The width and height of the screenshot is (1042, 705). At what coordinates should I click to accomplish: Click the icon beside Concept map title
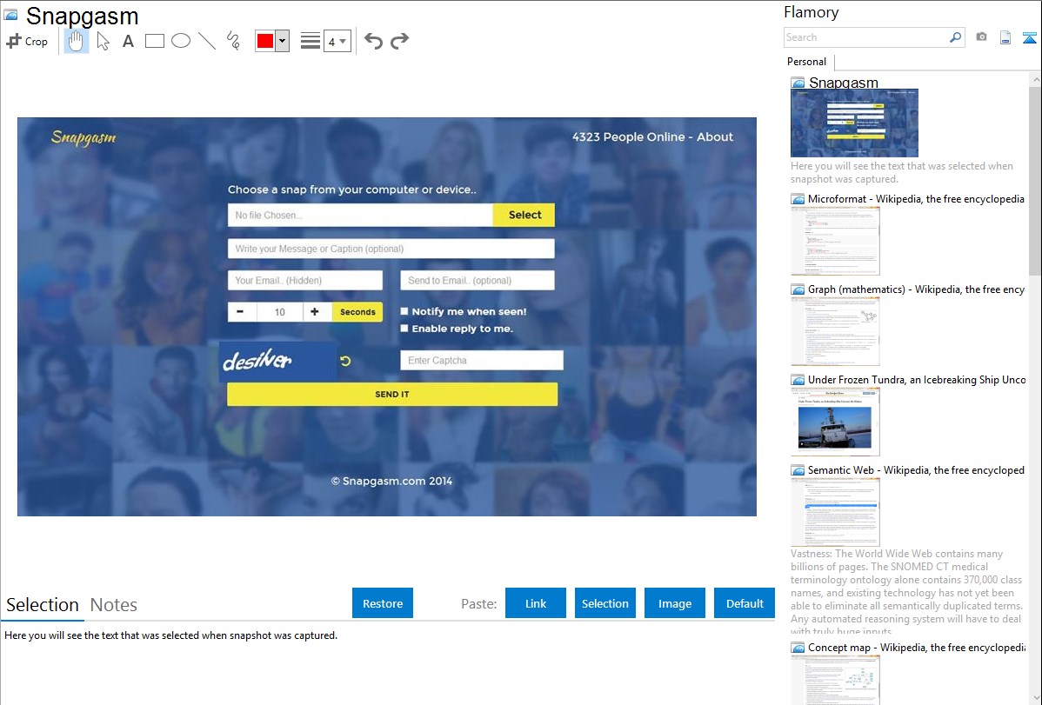pos(798,648)
